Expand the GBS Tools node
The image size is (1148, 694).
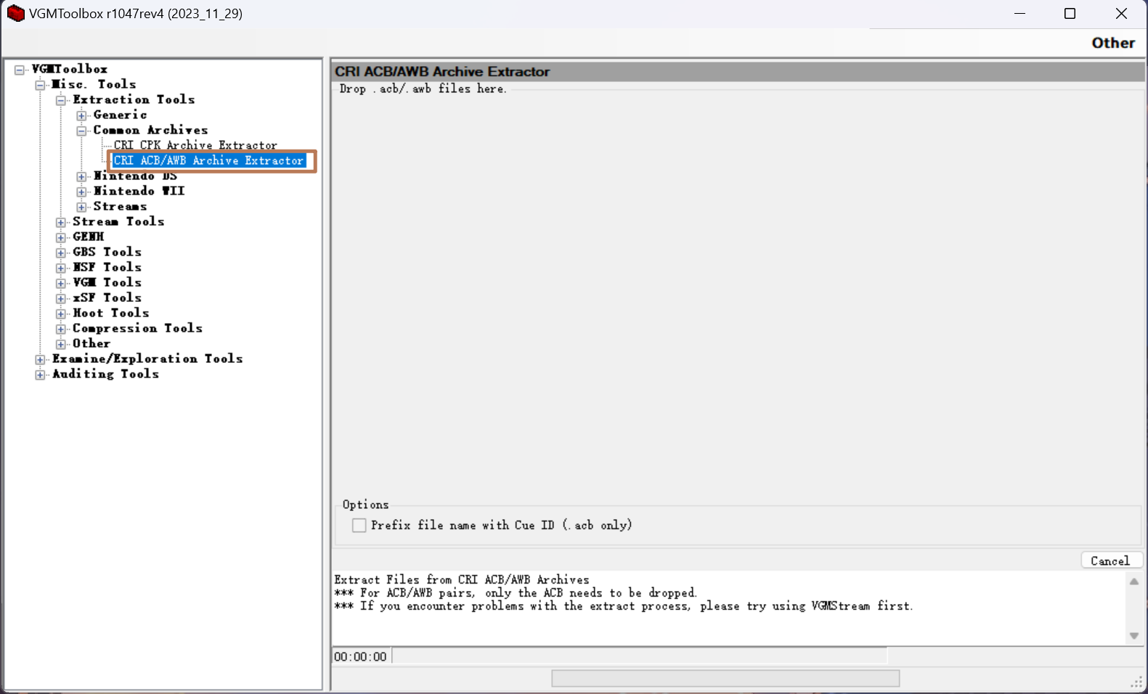click(61, 253)
